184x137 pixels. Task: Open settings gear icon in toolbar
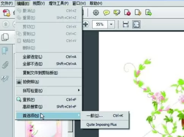[96, 12]
